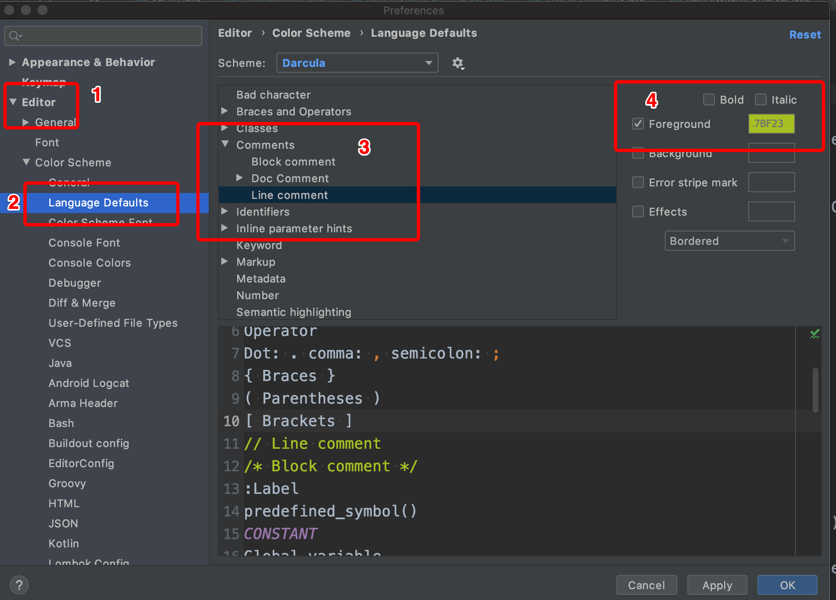Toggle the Error stripe mark checkbox
836x600 pixels.
tap(638, 182)
